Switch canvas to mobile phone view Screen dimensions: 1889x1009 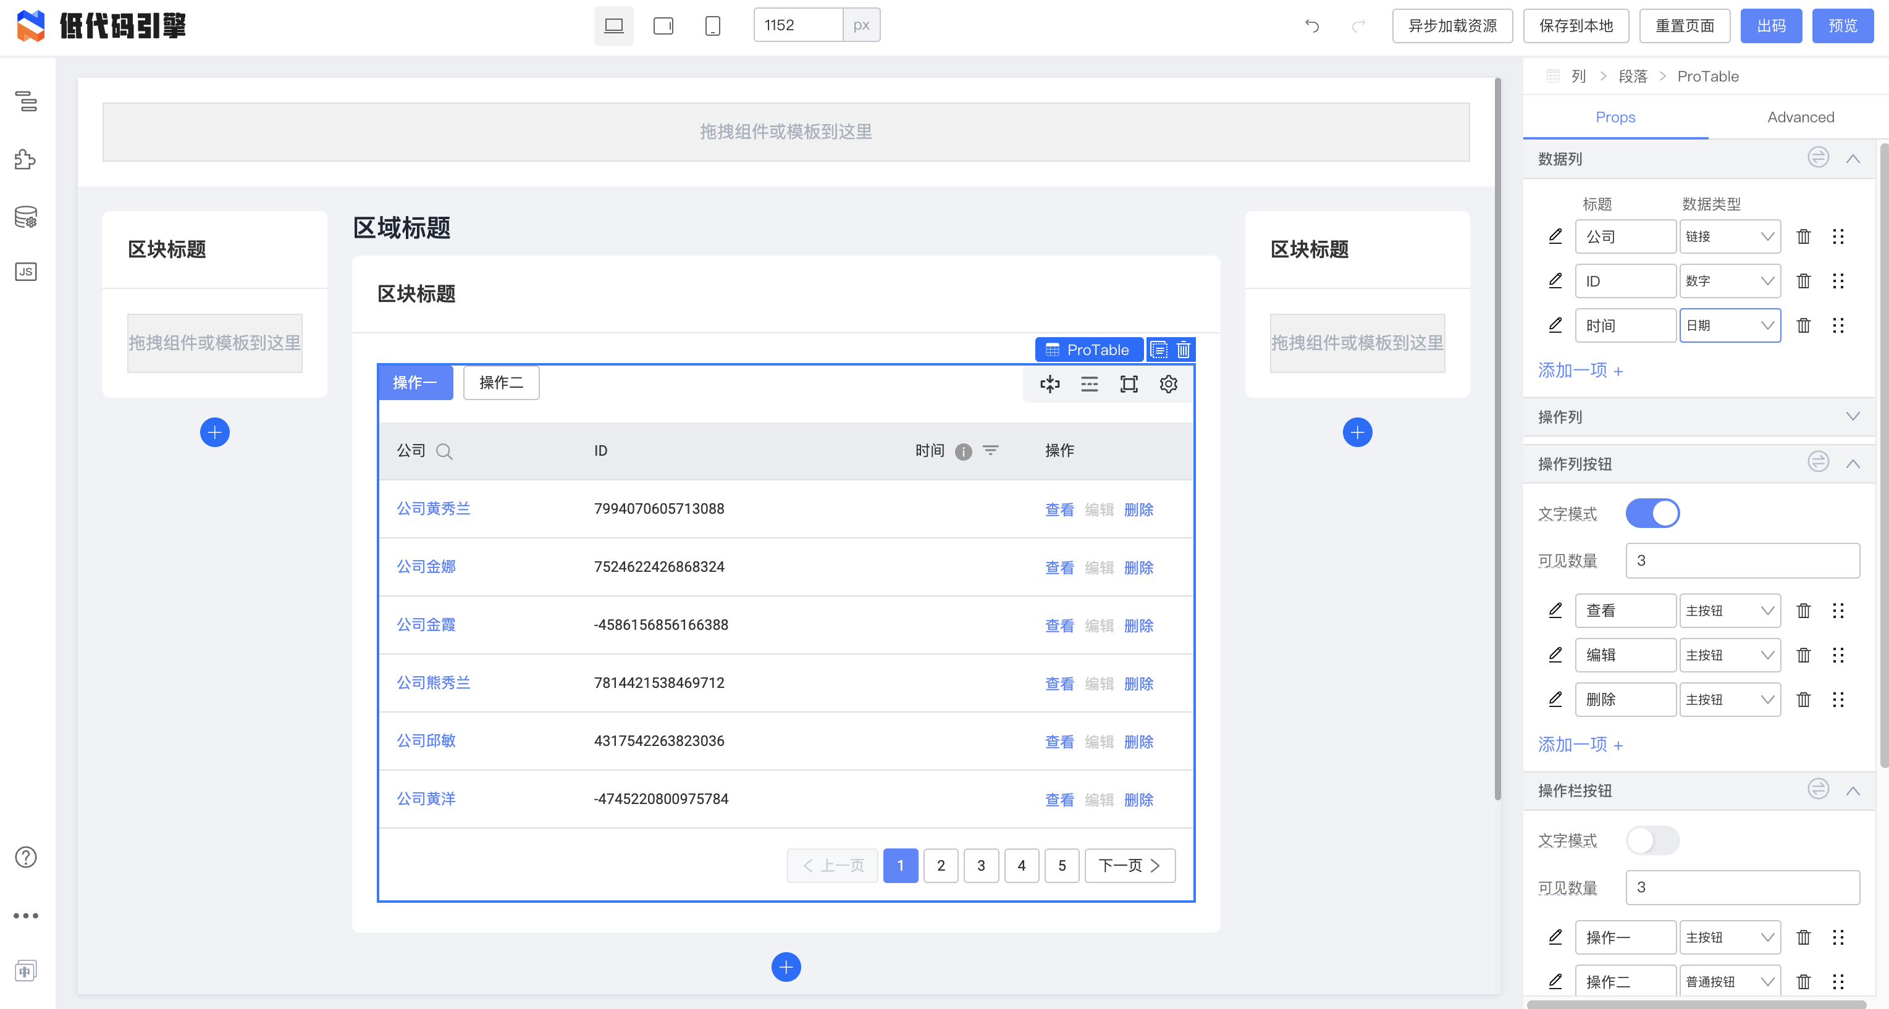point(712,26)
